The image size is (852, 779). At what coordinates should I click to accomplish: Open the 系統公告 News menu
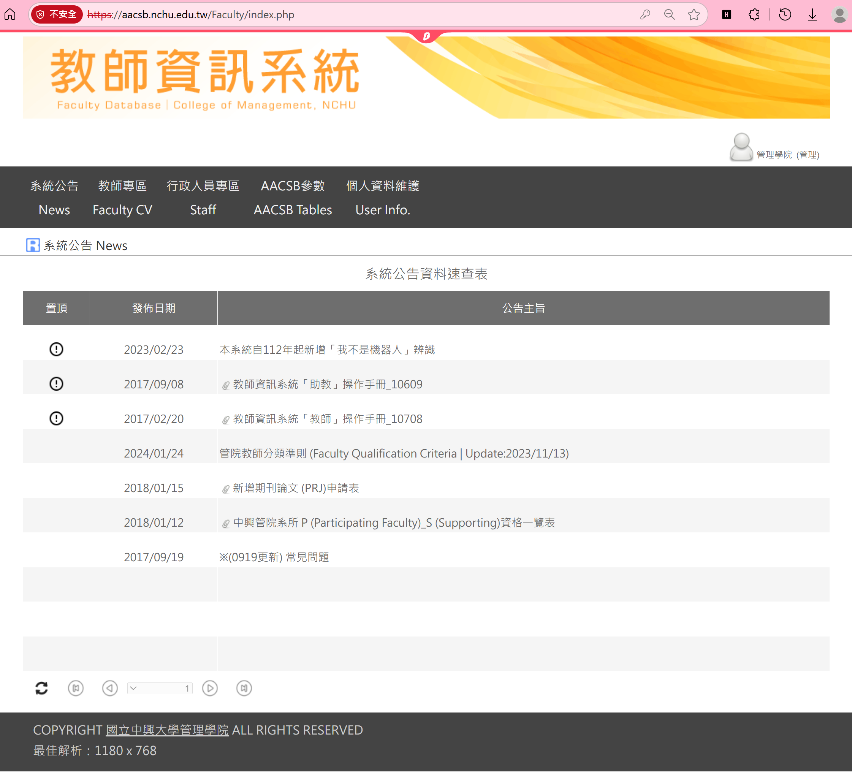54,197
